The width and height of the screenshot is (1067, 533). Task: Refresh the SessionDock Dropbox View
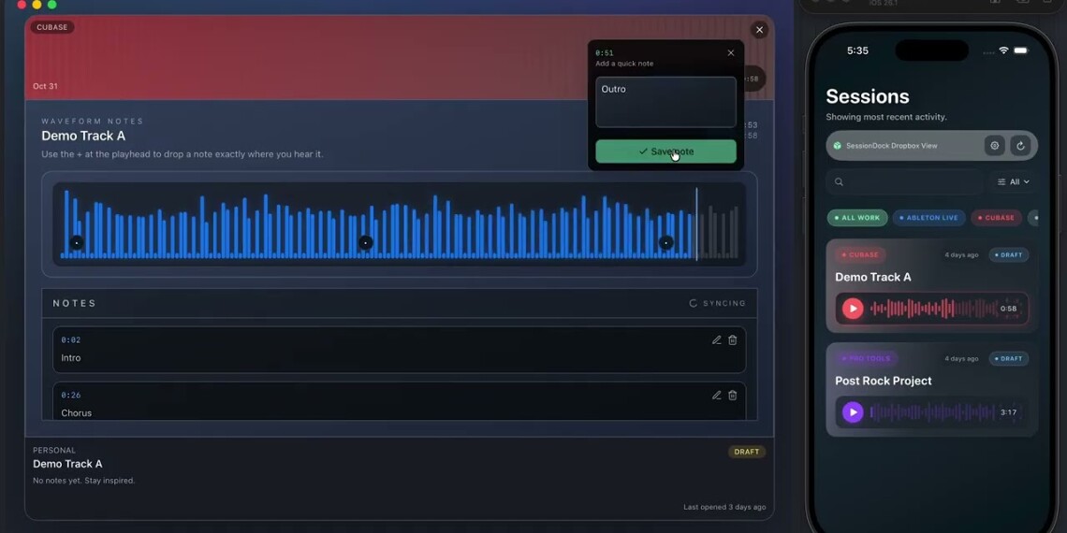[x=1020, y=146]
